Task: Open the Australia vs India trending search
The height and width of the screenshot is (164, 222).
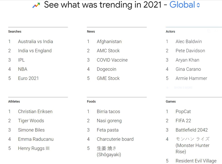Action: 35,41
